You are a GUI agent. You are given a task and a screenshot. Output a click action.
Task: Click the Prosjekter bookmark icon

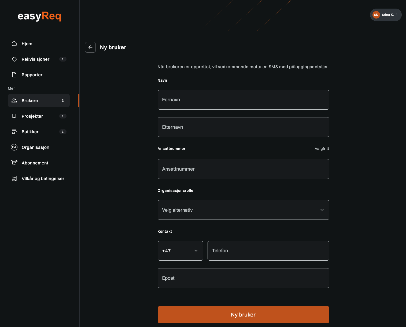[14, 116]
